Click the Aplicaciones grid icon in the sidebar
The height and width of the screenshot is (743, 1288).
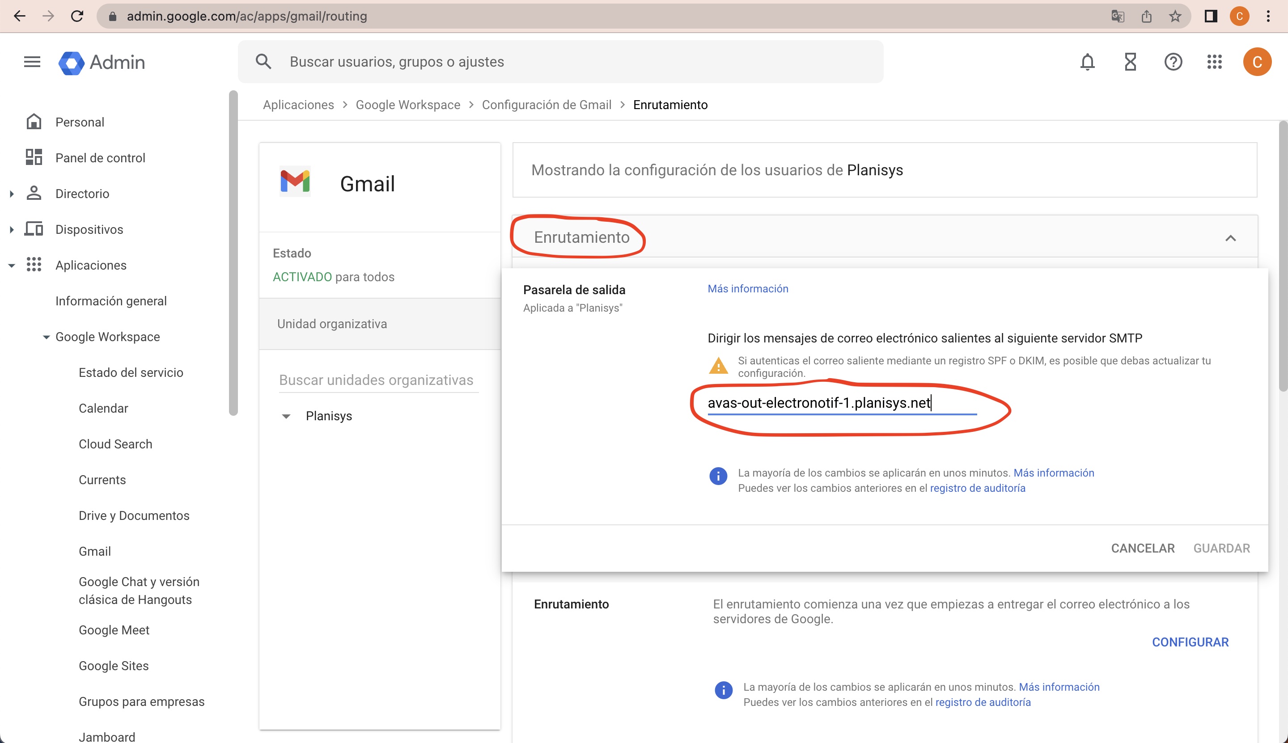point(34,264)
